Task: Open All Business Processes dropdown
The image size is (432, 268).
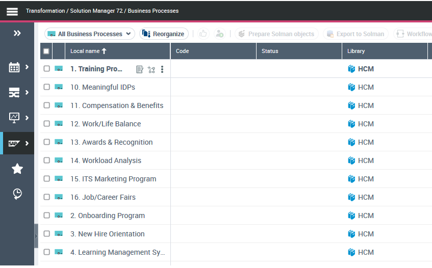Action: coord(90,34)
